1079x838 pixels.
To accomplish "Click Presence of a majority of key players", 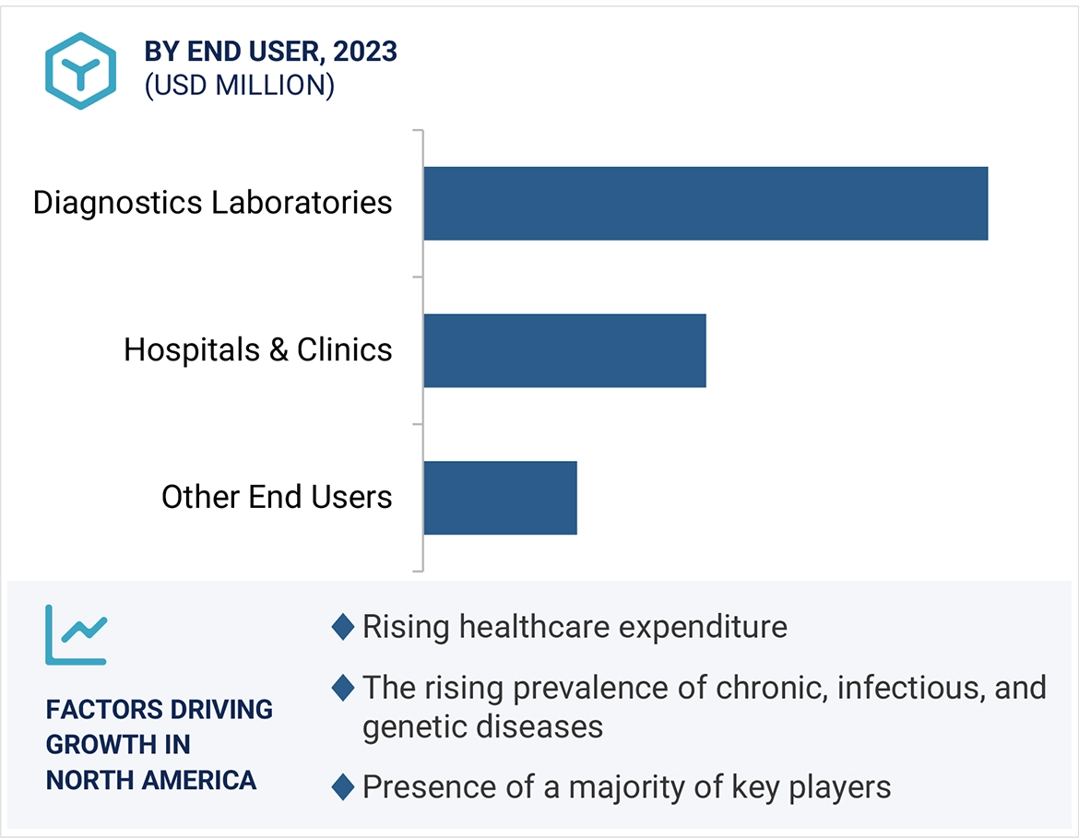I will pyautogui.click(x=626, y=786).
